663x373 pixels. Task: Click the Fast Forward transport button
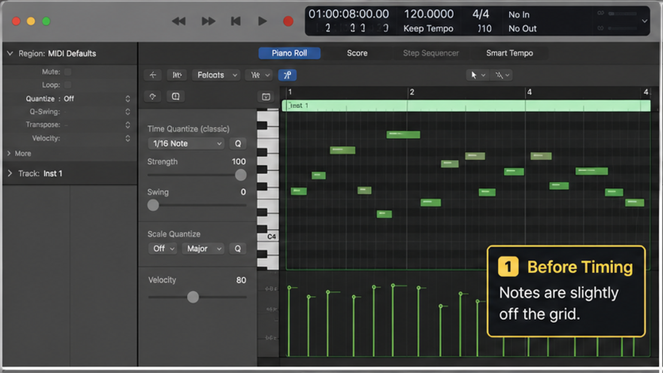point(208,21)
